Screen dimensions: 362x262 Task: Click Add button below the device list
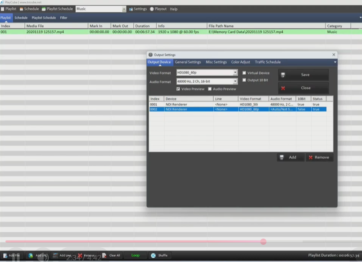click(288, 157)
